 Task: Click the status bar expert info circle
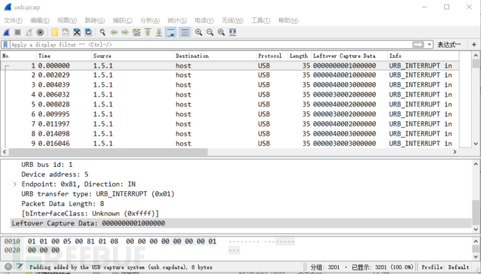tap(8, 266)
